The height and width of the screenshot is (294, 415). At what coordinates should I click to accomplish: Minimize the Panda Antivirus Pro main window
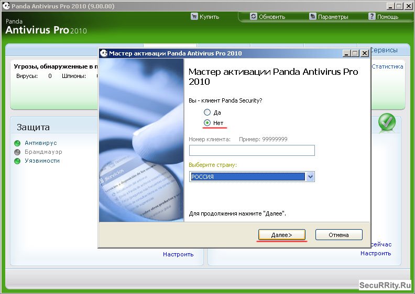coord(391,6)
